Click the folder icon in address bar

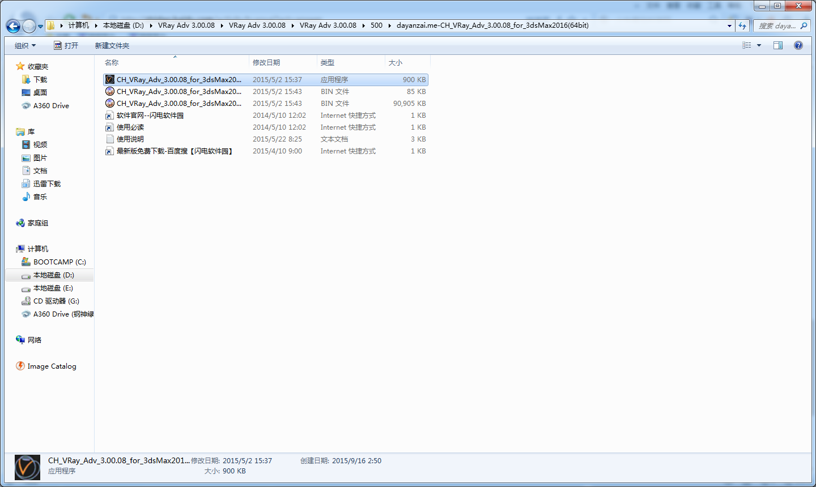coord(51,25)
